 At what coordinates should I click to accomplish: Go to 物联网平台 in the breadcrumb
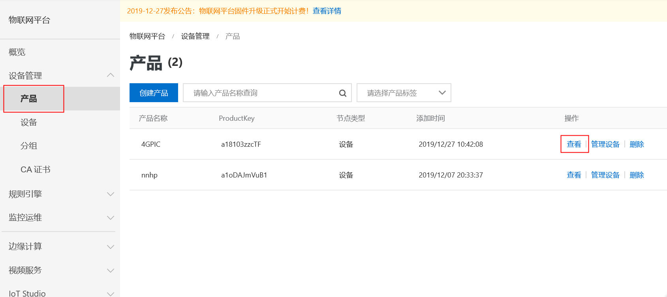tap(147, 36)
